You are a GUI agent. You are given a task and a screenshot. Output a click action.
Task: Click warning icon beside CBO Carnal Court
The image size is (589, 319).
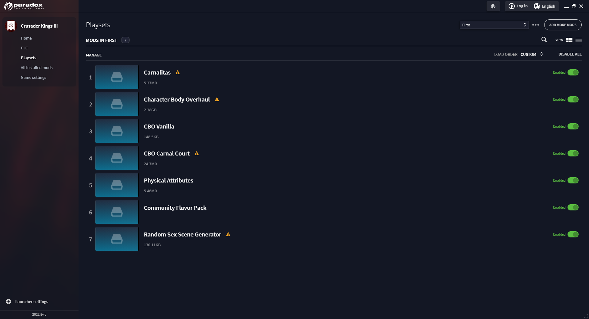[197, 153]
